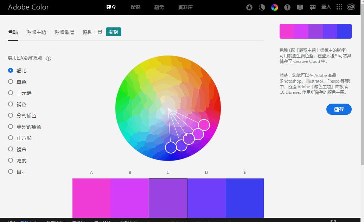Switch to the 擷取主題 tab
Viewport: 364px width, 222px height.
pyautogui.click(x=36, y=32)
